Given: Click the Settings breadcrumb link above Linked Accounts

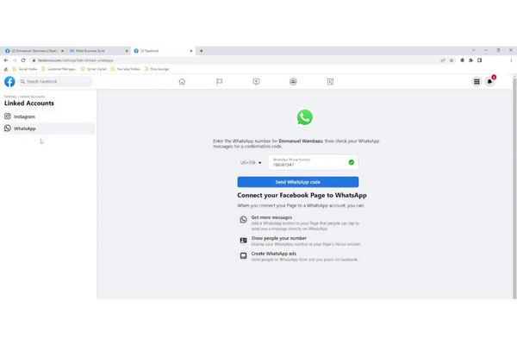Looking at the screenshot, I should coord(9,97).
